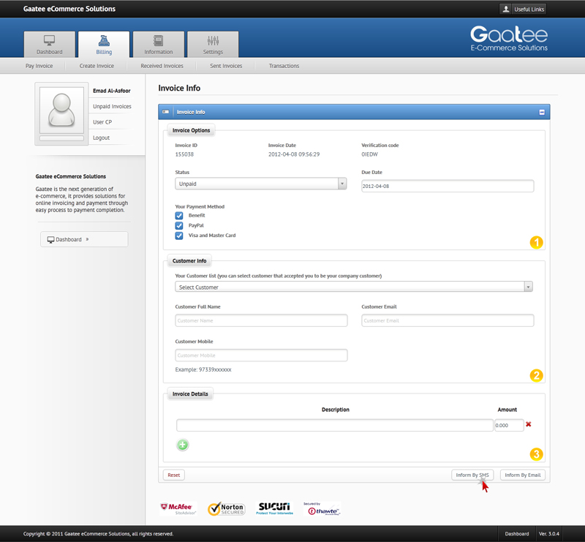Screen dimensions: 585x542
Task: View the Transactions page
Action: click(x=284, y=66)
